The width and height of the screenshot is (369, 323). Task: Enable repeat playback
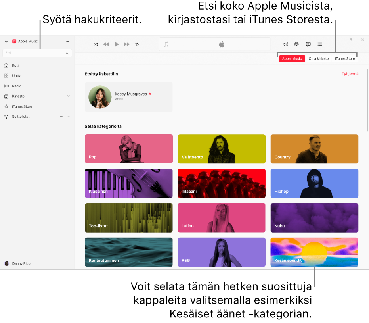137,44
